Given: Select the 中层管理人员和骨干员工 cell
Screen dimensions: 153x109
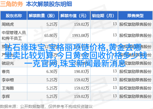Looking at the screenshot, I should click(x=14, y=35).
